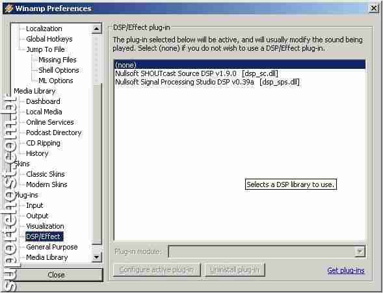
Task: Open the Global Hotkeys preferences page
Action: 49,39
